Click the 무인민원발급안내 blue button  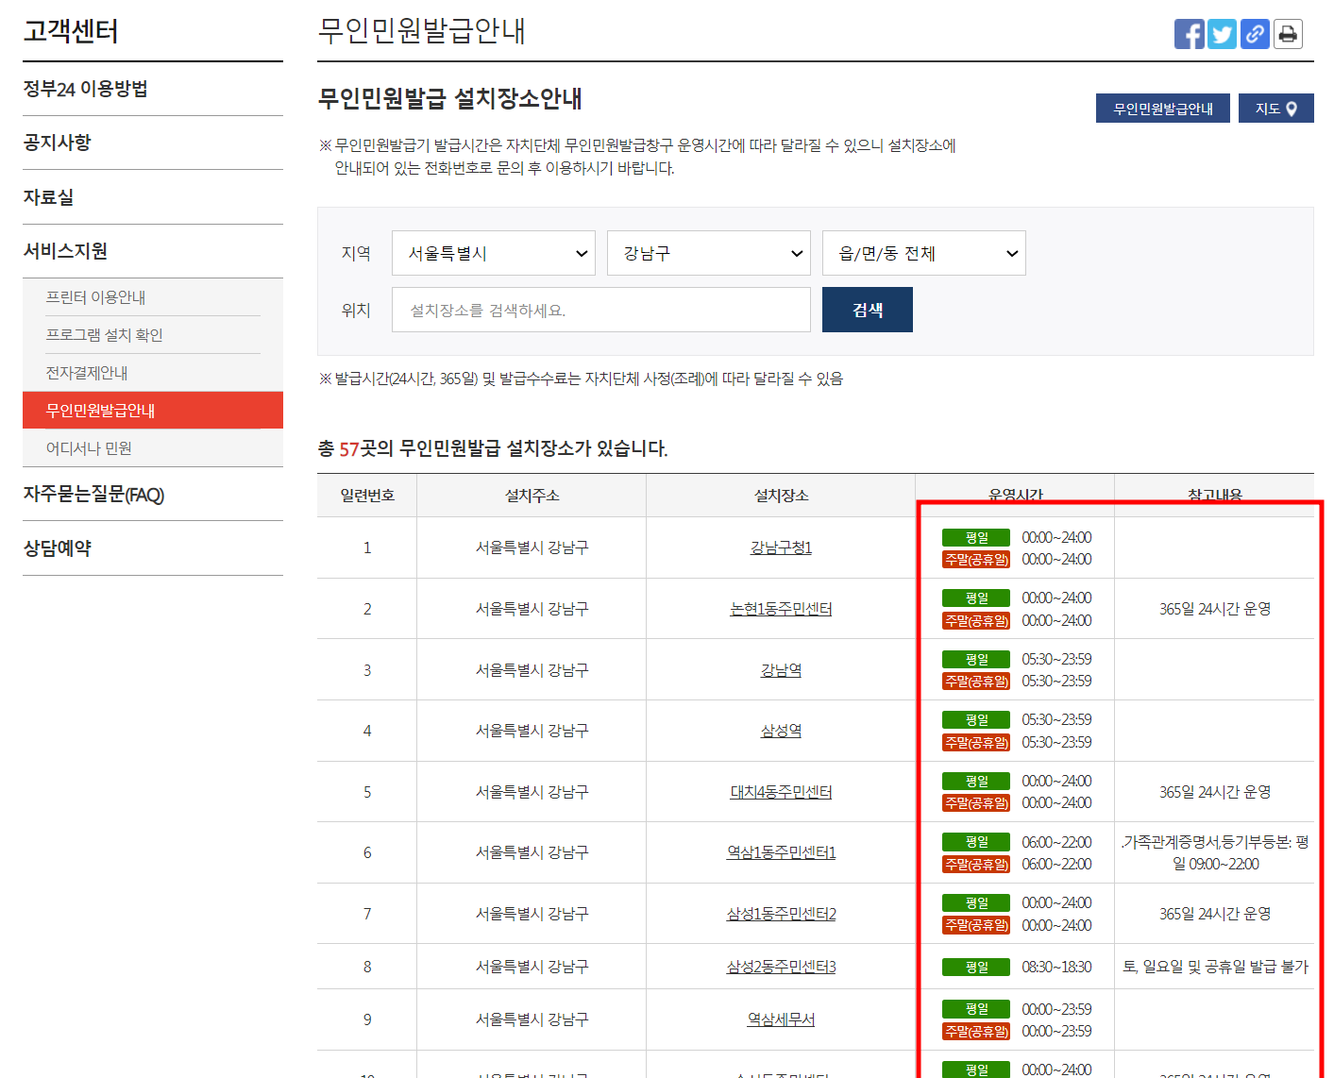click(x=1163, y=109)
